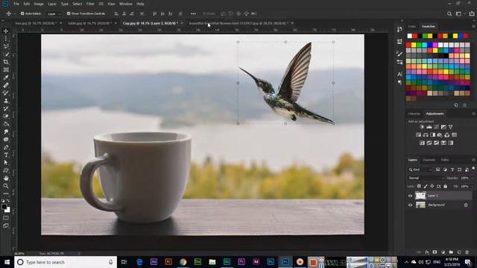Screen dimensions: 477x268
Task: Open the Edit Toolbar three-dots button
Action: pos(6,194)
